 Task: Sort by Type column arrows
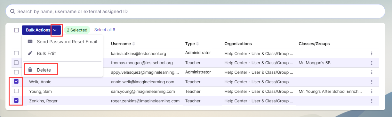197,44
